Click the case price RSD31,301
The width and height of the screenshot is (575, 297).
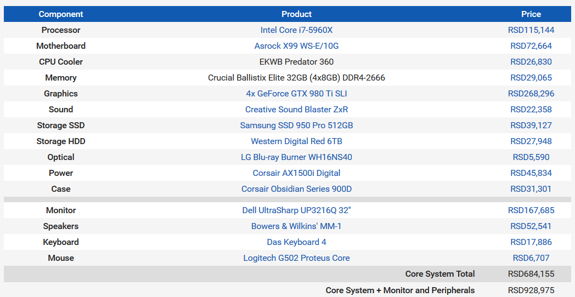(531, 189)
